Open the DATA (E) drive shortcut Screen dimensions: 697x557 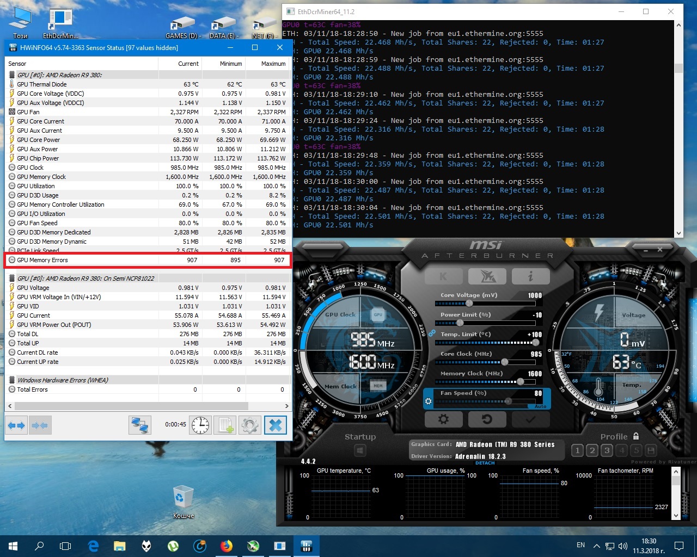(x=224, y=28)
